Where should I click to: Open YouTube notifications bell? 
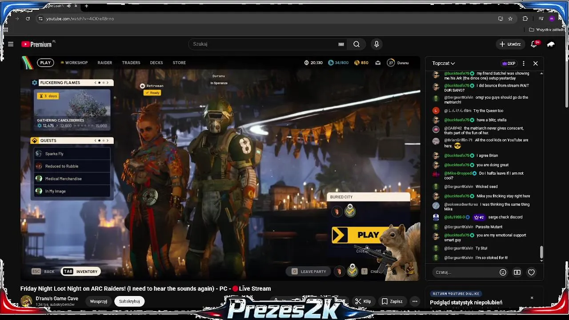coord(534,44)
